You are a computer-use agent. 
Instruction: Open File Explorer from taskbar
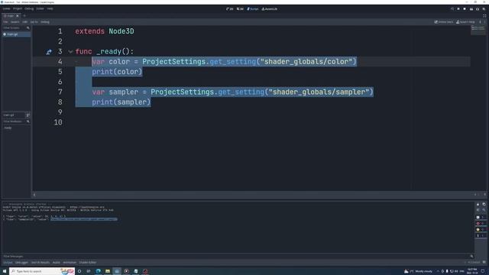(x=108, y=271)
